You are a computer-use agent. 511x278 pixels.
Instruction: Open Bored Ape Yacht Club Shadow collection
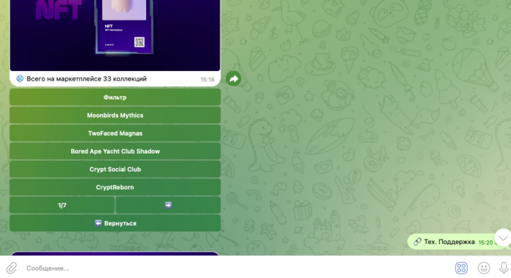pyautogui.click(x=115, y=152)
